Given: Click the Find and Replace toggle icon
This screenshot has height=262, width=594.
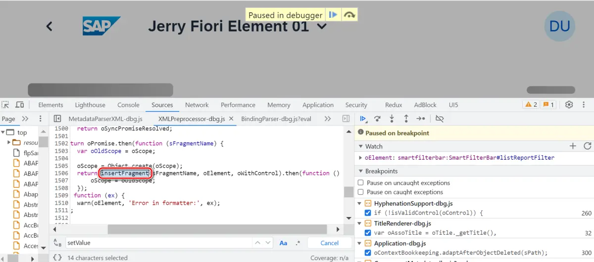Looking at the screenshot, I should click(x=57, y=243).
